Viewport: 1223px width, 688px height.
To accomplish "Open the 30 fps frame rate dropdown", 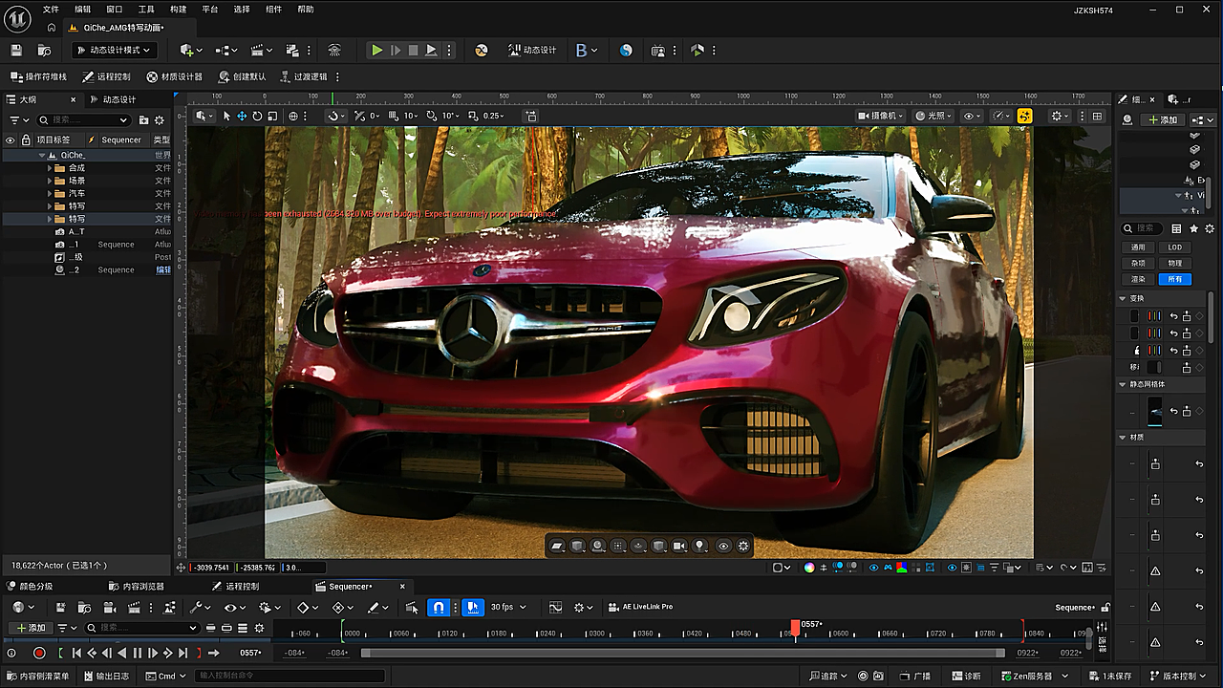I will (507, 607).
